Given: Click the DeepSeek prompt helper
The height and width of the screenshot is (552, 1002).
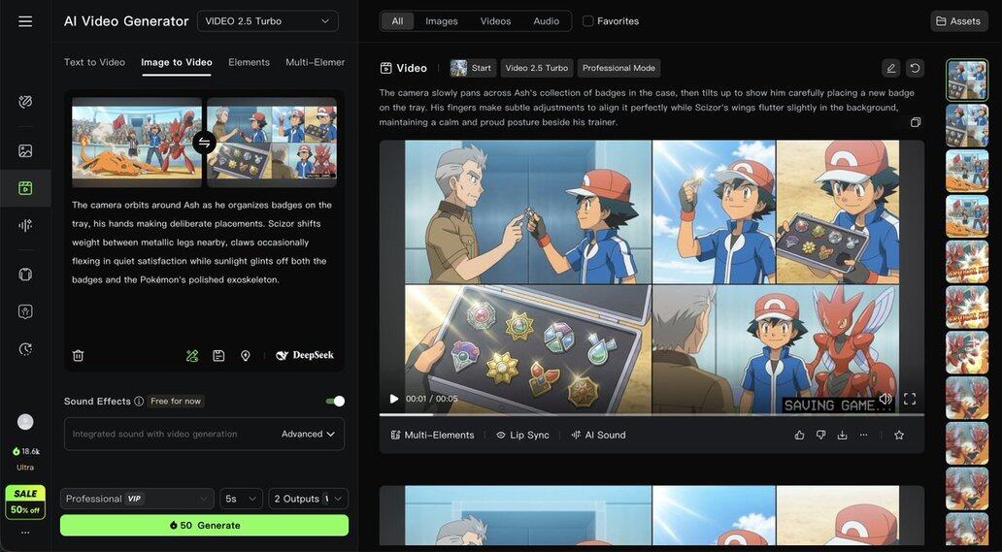Looking at the screenshot, I should coord(305,356).
